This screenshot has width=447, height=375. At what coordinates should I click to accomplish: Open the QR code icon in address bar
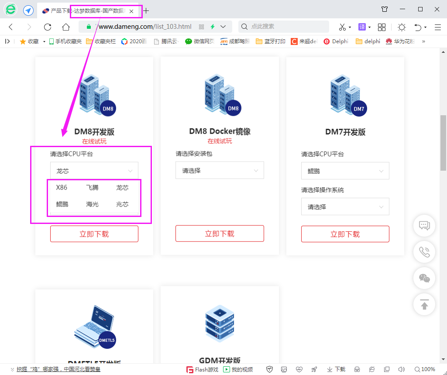tap(201, 27)
